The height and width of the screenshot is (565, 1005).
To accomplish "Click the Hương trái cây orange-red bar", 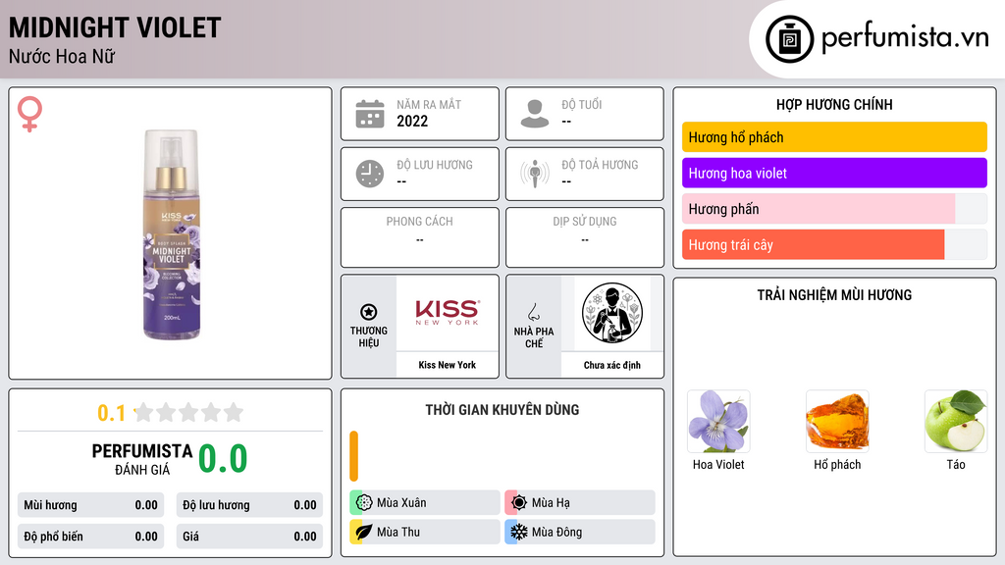I will click(x=814, y=244).
